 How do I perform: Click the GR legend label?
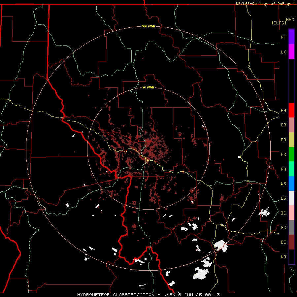(283, 125)
